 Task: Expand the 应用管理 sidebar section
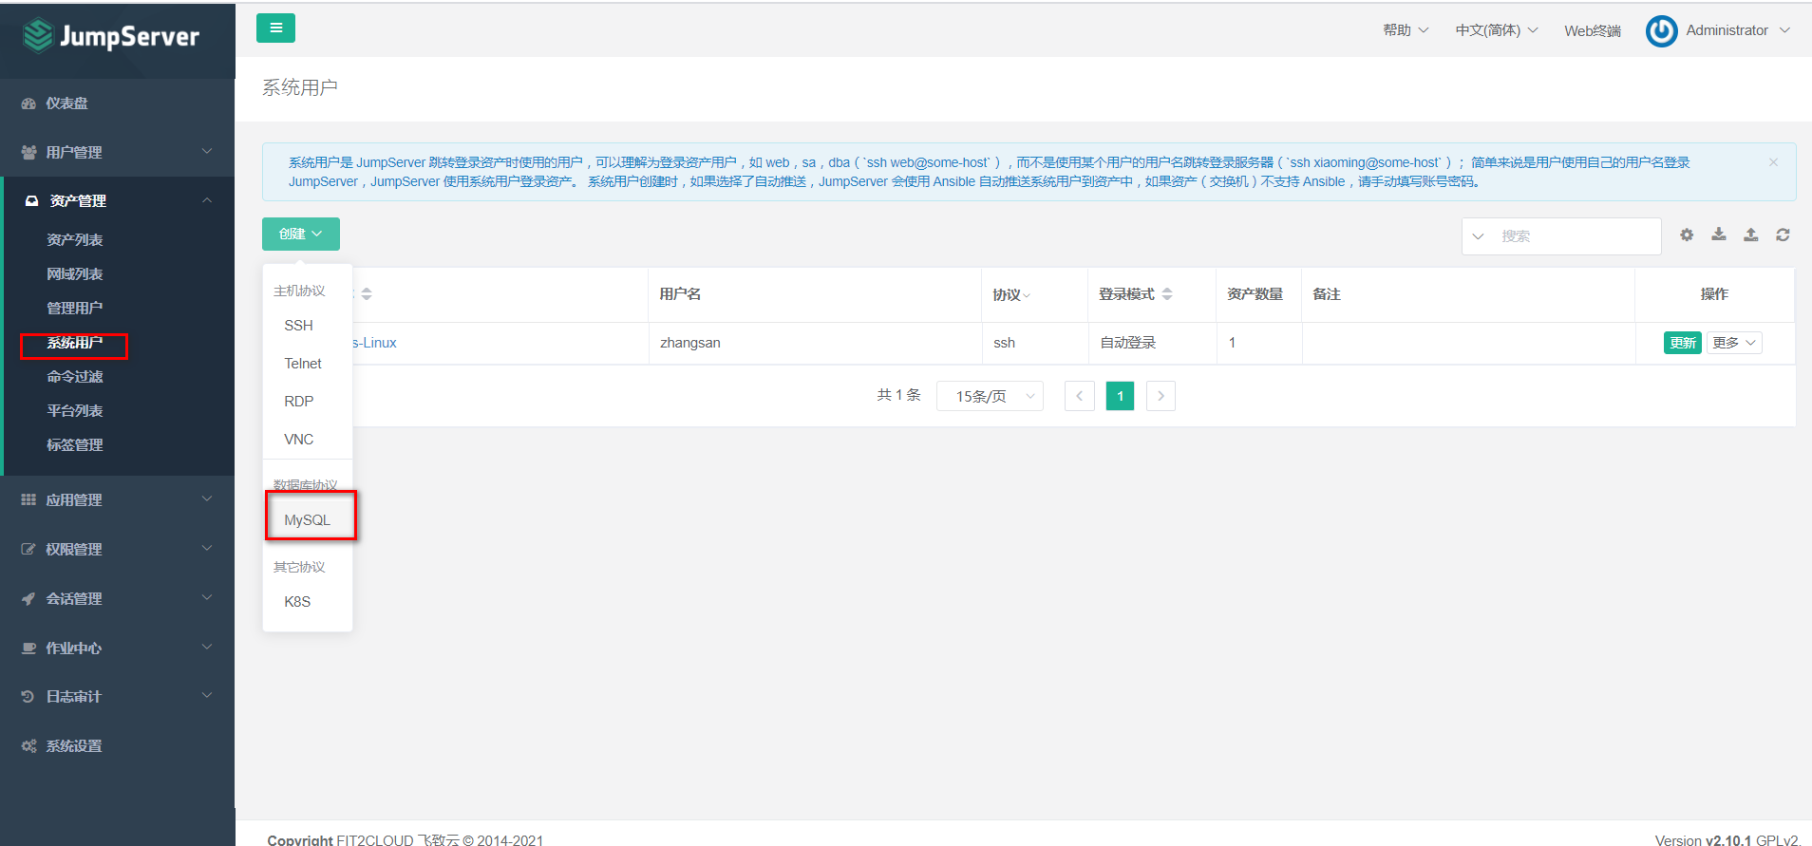[x=207, y=499]
